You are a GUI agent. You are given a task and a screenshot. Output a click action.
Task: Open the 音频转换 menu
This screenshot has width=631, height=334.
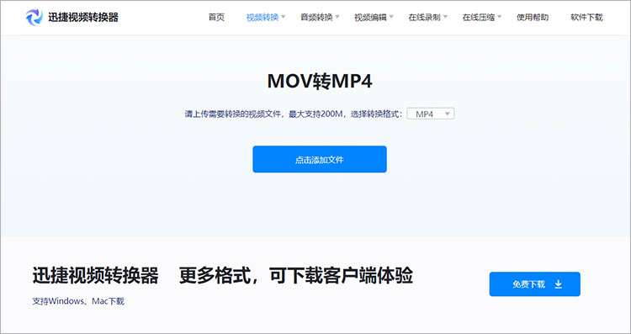(x=316, y=18)
